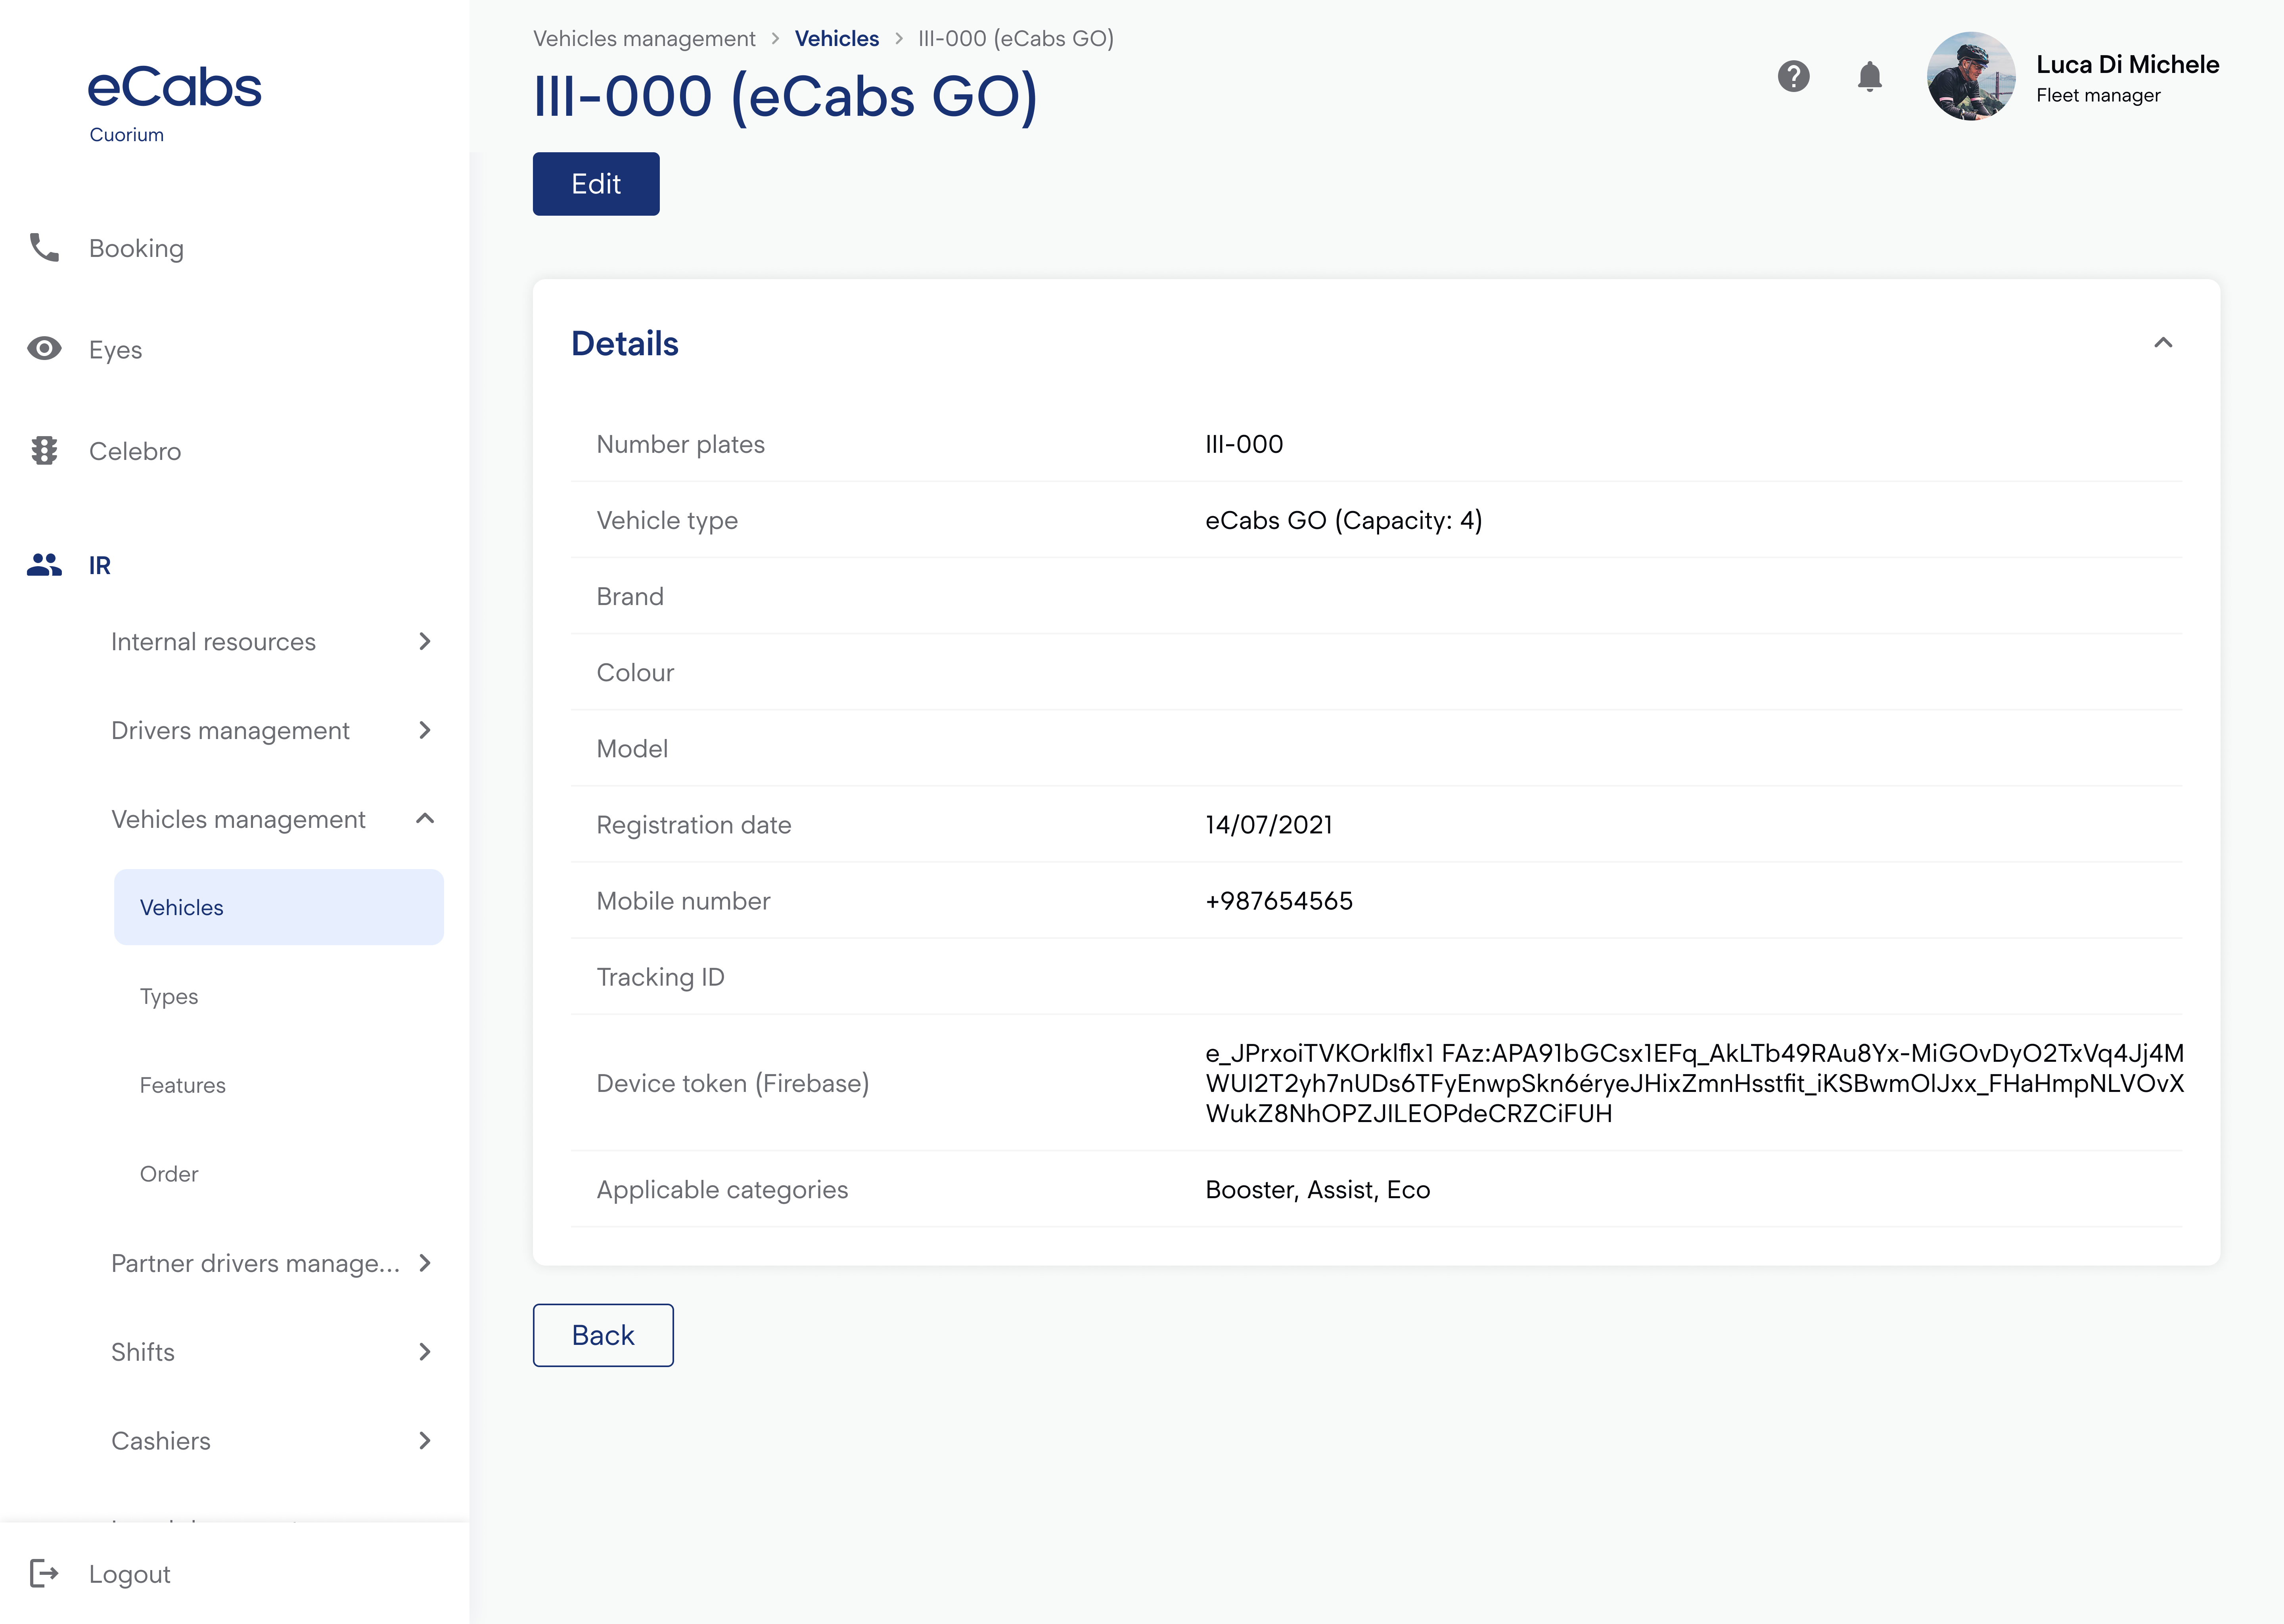Open the help question mark icon

coord(1793,76)
